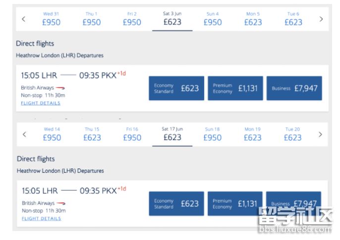This screenshot has height=240, width=340.
Task: Choose Sun 4 fare tab
Action: [212, 19]
